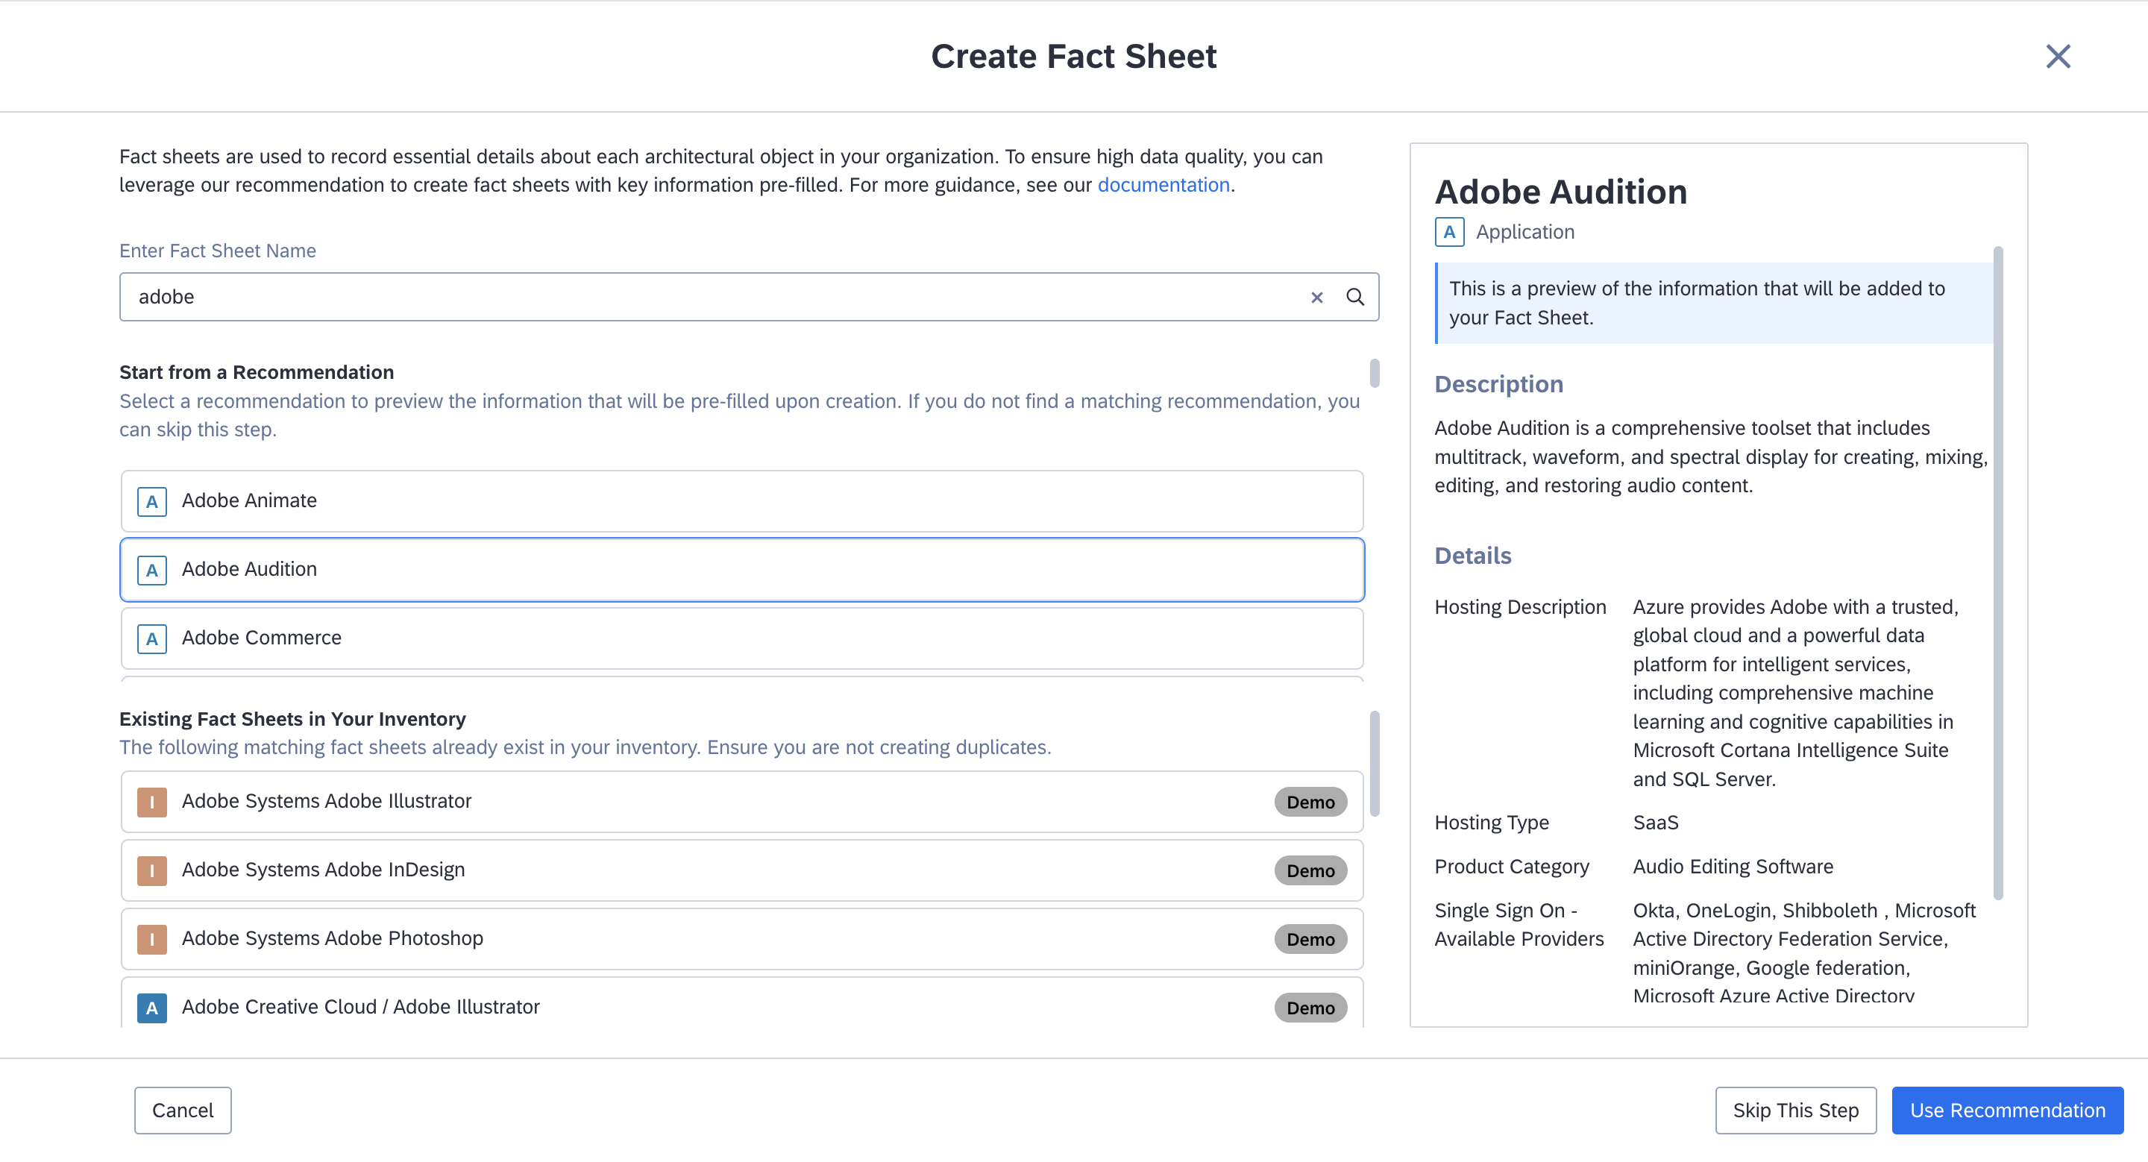Click the Single Sign On providers label

(x=1519, y=926)
